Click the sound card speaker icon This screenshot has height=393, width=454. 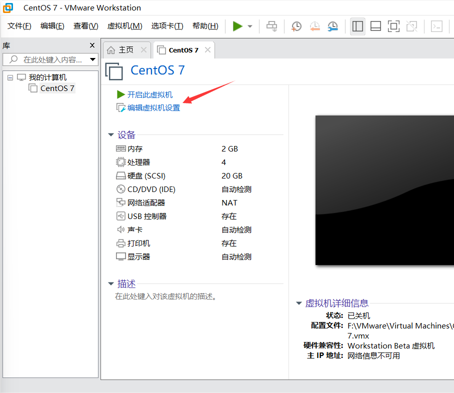120,229
